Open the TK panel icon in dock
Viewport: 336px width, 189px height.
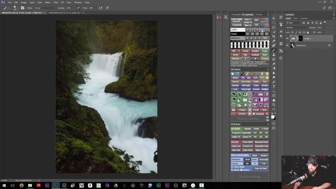click(x=281, y=51)
